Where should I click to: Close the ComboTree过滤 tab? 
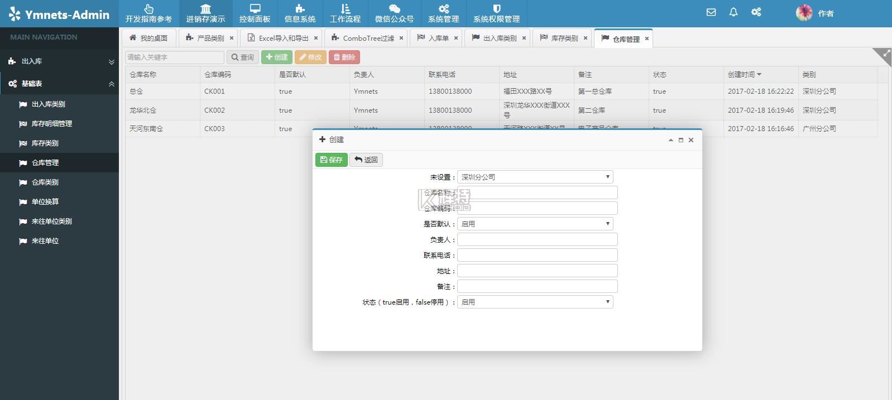coord(401,38)
